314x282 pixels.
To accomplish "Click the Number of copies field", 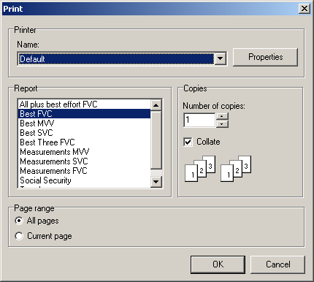I will (199, 120).
